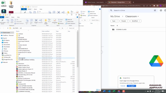Open Chrome three-dot menu

tap(164, 6)
